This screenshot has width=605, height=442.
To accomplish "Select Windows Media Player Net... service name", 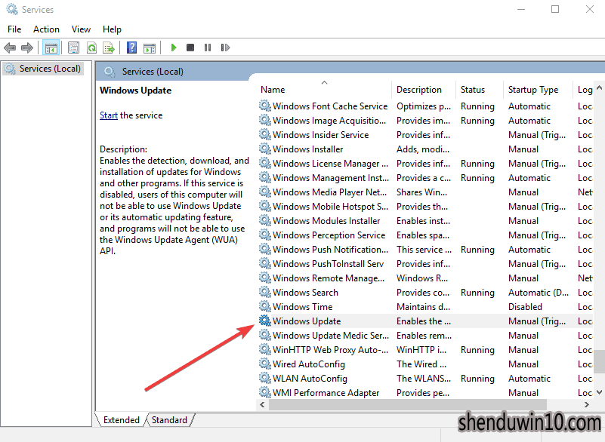I will click(x=329, y=192).
